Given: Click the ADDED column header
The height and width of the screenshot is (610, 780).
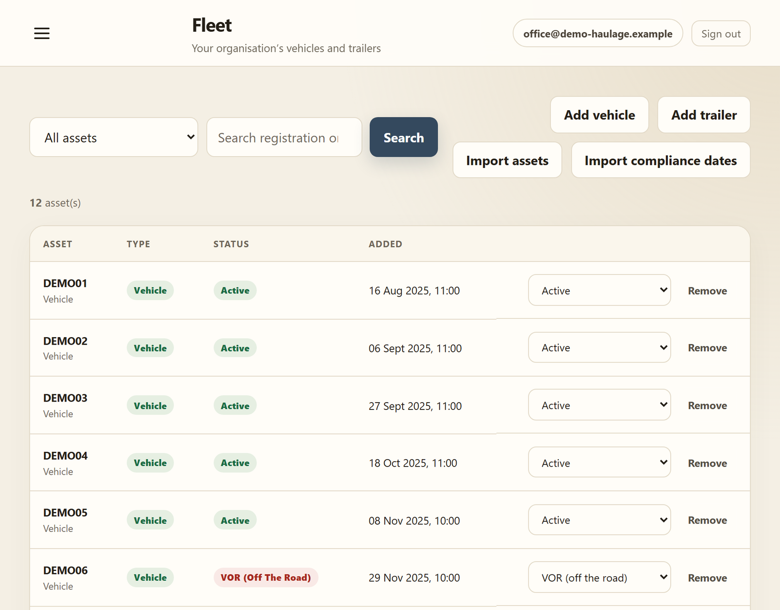Looking at the screenshot, I should (386, 244).
